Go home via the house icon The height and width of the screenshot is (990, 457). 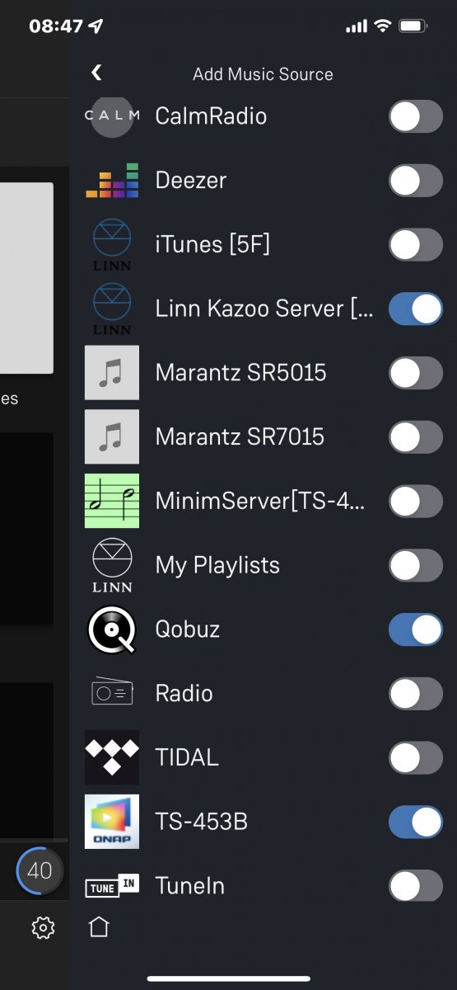tap(99, 928)
